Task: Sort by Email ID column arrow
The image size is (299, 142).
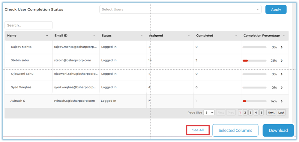Action: [94, 36]
